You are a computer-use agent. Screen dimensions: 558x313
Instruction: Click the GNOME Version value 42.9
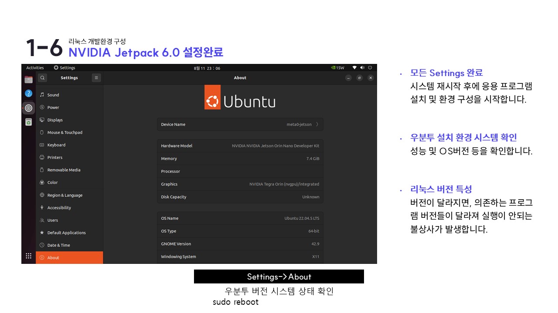point(315,244)
